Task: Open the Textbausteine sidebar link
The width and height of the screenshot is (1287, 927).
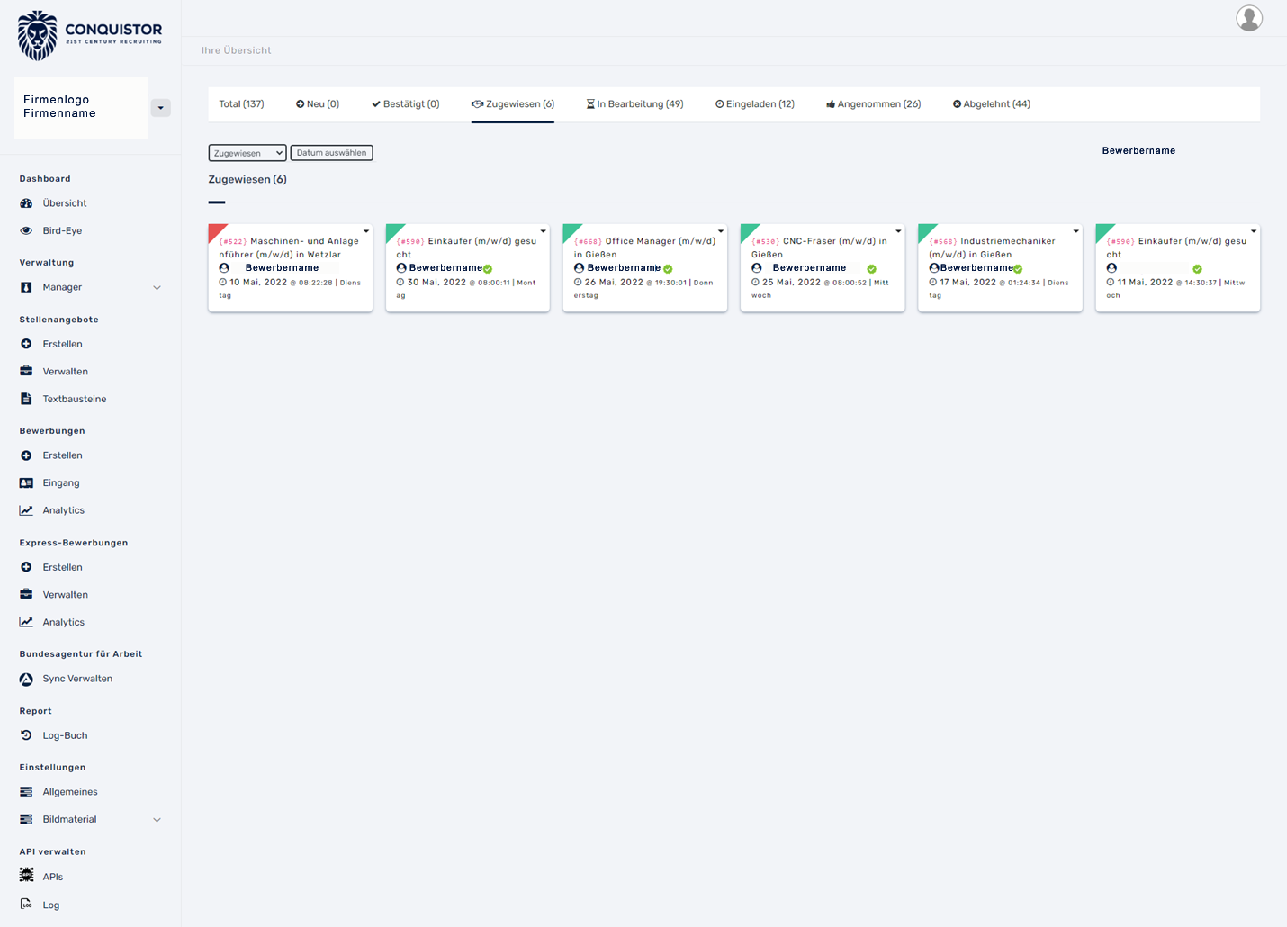Action: tap(75, 399)
